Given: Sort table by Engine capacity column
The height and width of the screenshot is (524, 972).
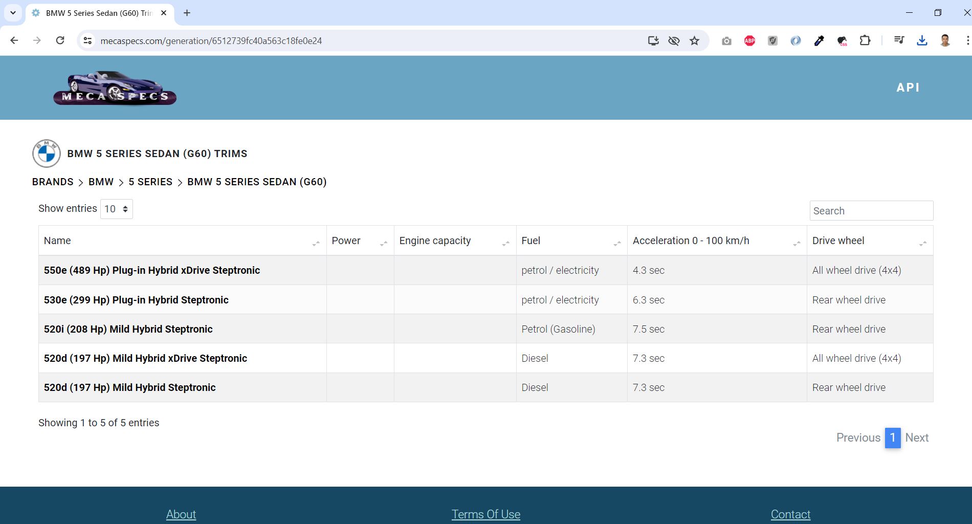Looking at the screenshot, I should (x=455, y=241).
